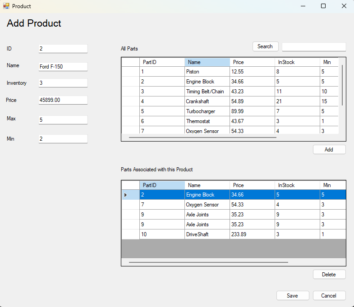Select Timing Belt/Chain in All Parts
The width and height of the screenshot is (354, 307).
[x=230, y=92]
